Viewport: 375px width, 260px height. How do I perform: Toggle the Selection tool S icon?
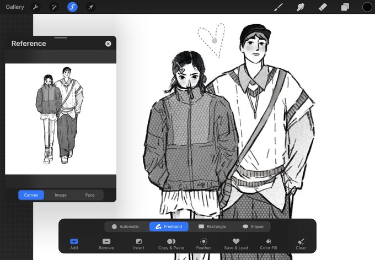point(72,7)
